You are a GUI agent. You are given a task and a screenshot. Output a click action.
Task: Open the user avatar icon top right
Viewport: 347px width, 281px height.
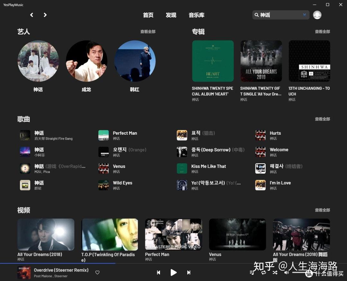317,15
